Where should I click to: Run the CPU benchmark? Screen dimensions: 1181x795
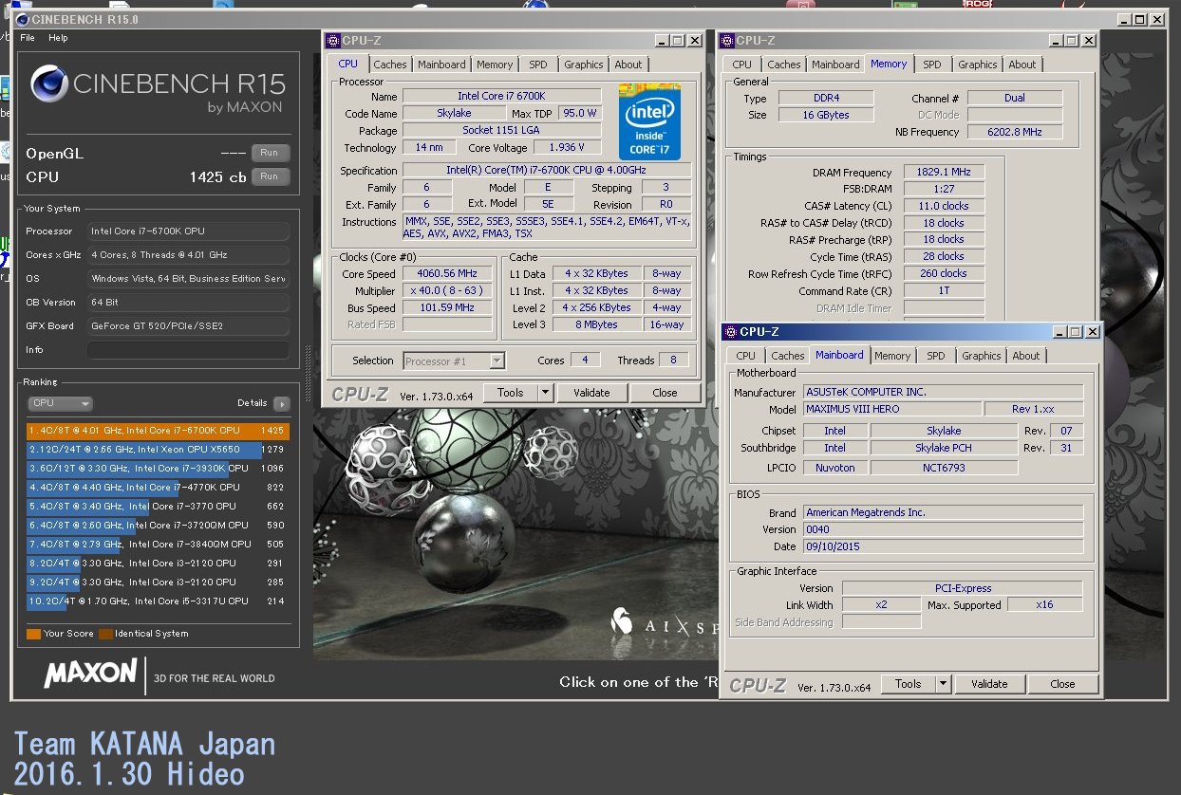[270, 176]
